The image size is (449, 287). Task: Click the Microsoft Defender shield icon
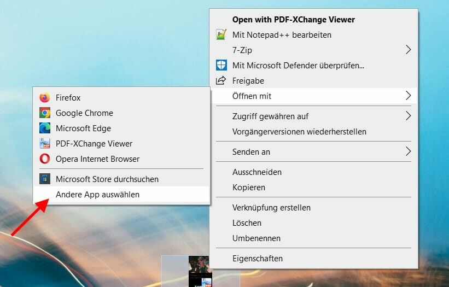(221, 65)
